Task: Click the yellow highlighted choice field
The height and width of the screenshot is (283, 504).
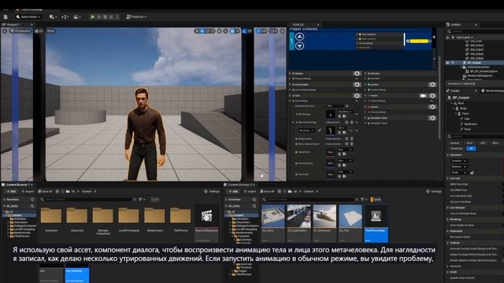Action: [419, 41]
